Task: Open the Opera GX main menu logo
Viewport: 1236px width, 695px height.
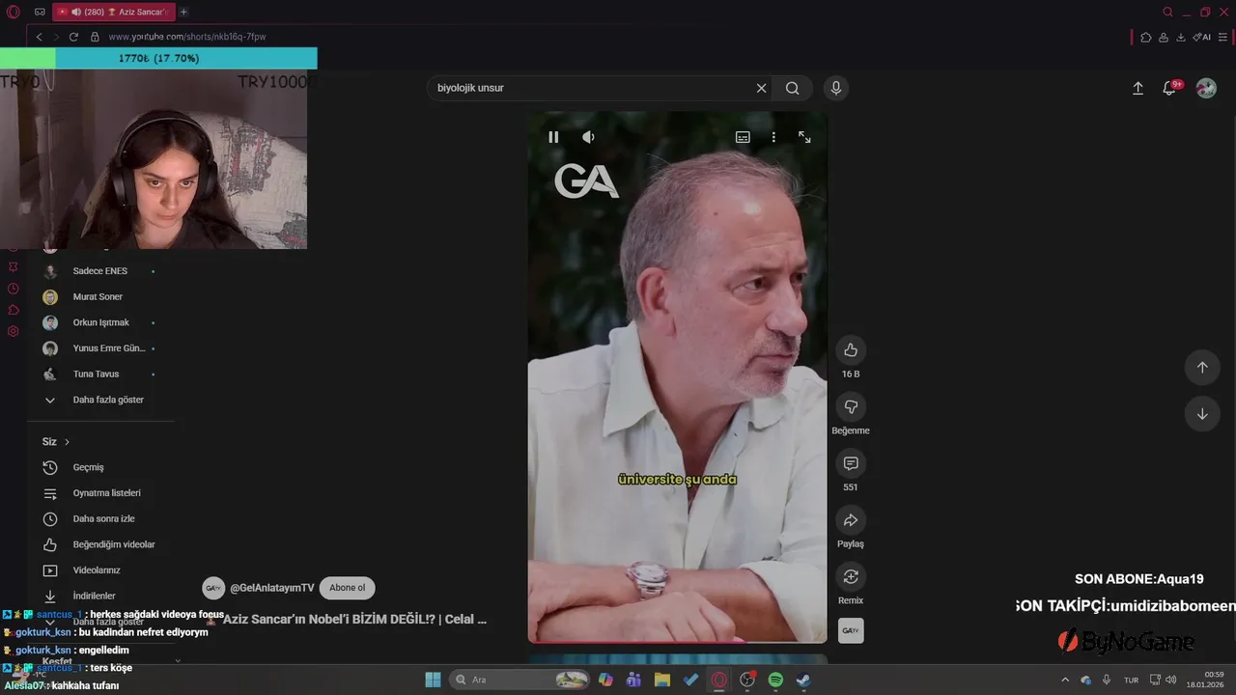Action: [x=13, y=12]
